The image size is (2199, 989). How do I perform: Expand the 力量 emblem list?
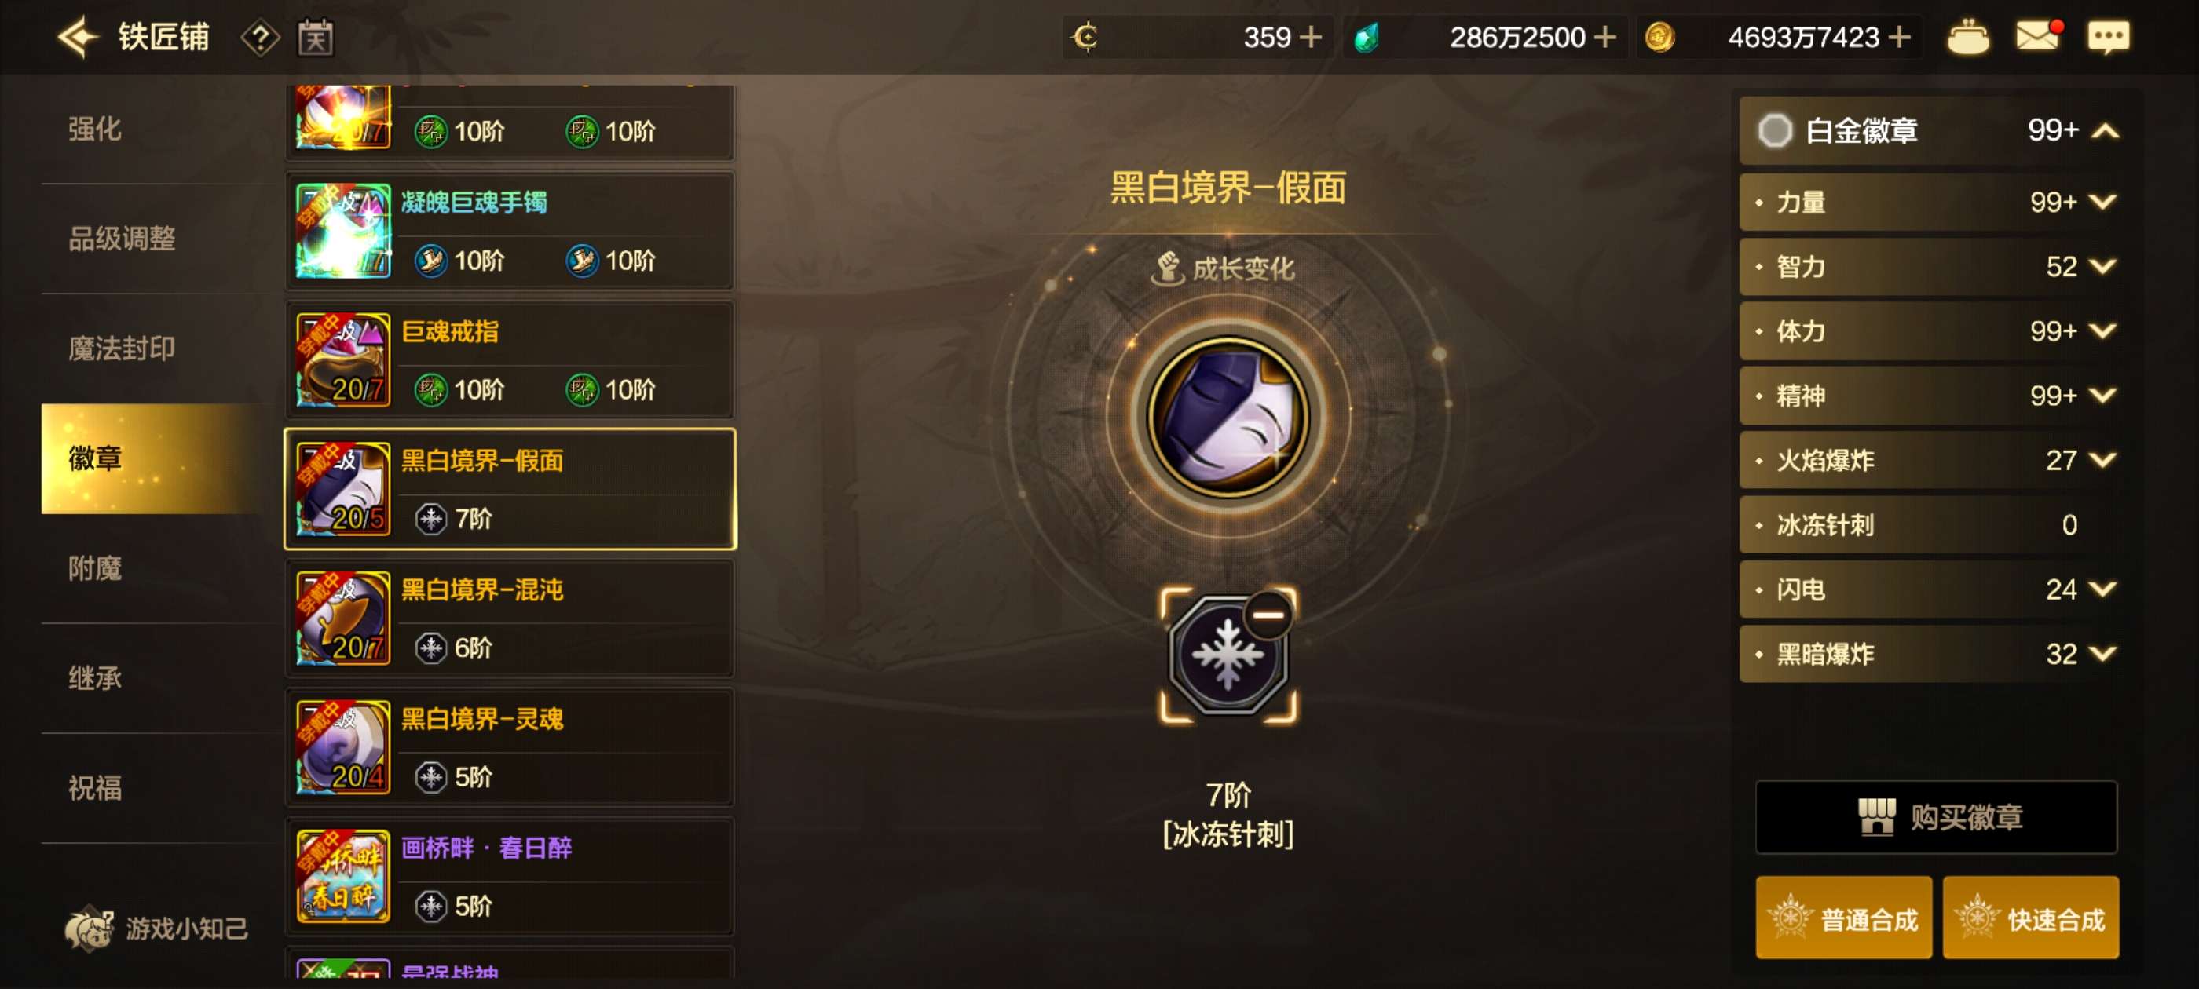[x=2102, y=202]
